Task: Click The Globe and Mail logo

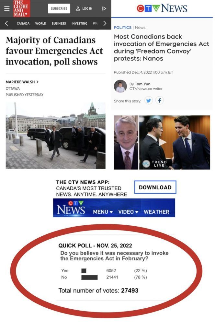Action: click(21, 8)
